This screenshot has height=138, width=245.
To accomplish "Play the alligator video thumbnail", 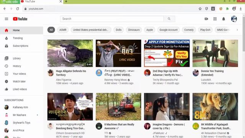I will (70, 53).
